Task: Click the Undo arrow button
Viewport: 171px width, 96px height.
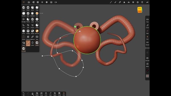Action: click(24, 94)
